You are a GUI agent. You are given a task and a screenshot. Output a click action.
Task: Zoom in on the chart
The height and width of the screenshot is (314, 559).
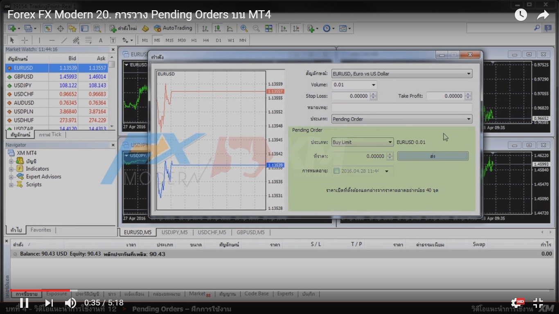click(244, 28)
